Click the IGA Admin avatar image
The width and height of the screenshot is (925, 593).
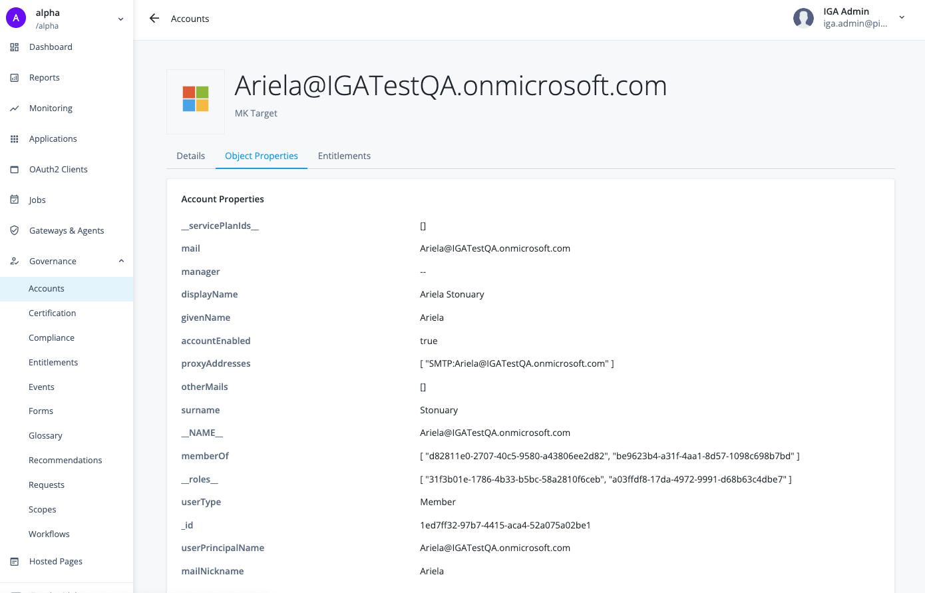tap(803, 18)
